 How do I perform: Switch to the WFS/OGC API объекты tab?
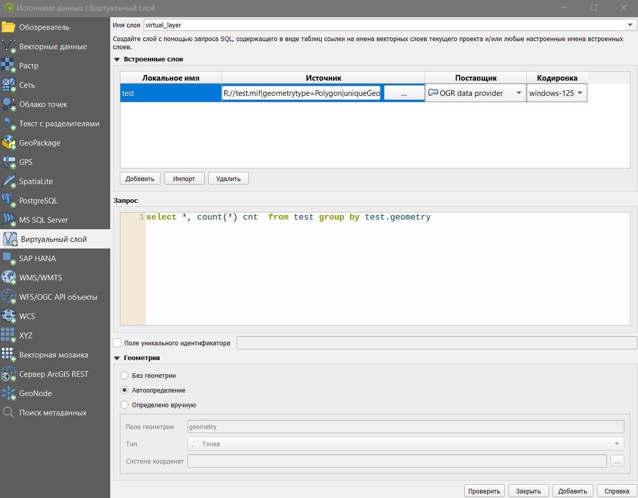[x=58, y=297]
